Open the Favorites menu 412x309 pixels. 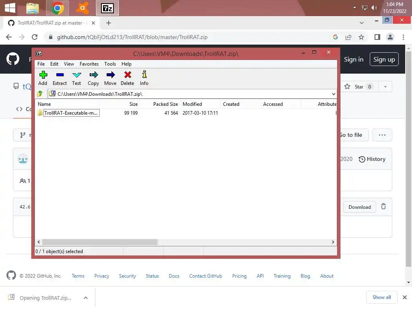pos(89,64)
